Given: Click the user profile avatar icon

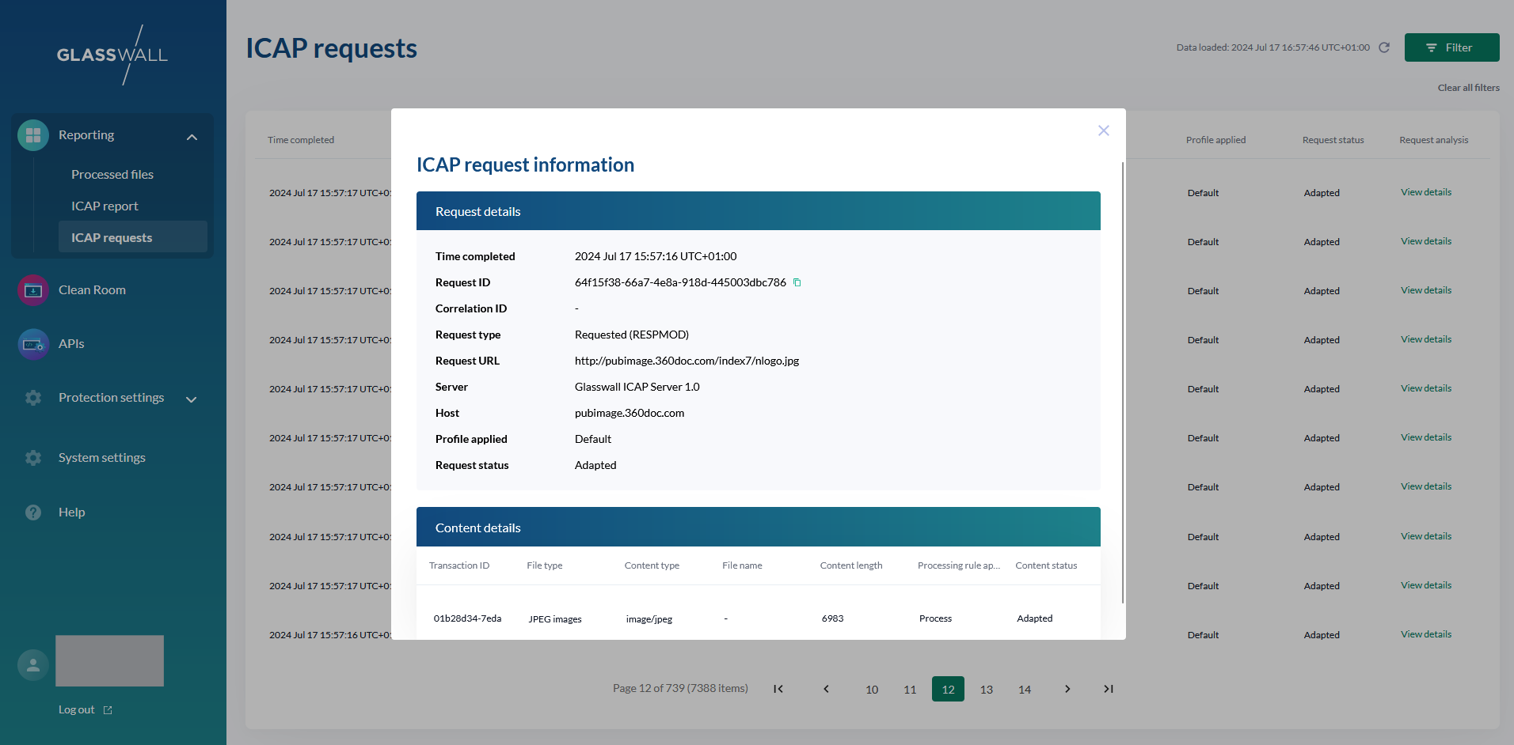Looking at the screenshot, I should [33, 665].
